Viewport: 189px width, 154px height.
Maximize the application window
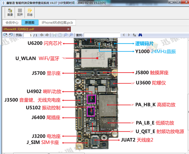click(178, 2)
